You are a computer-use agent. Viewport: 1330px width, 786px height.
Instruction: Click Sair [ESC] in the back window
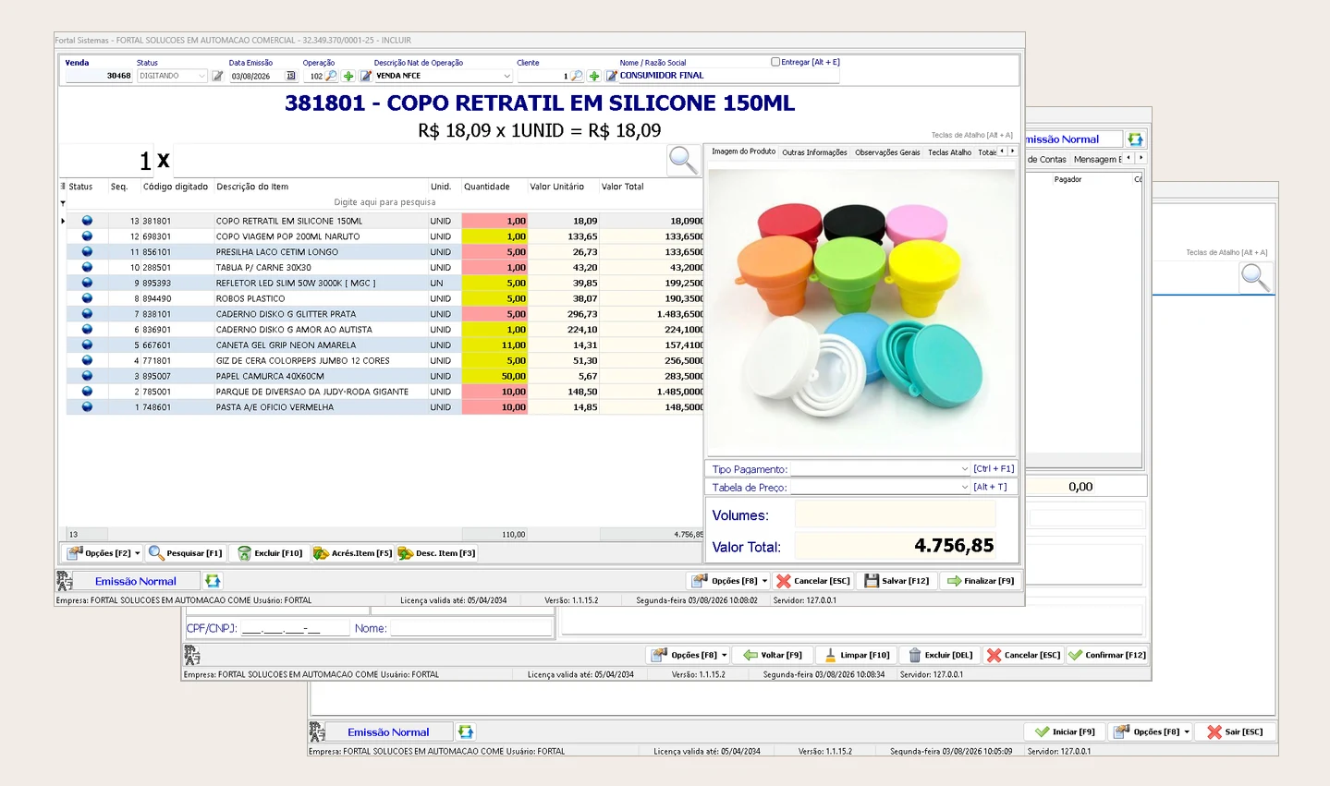1235,732
